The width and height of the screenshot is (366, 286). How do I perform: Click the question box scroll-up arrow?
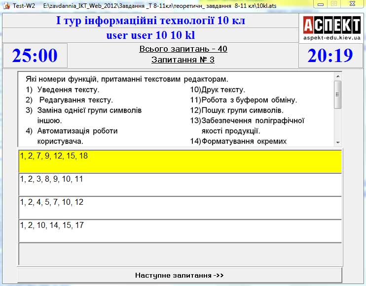coord(338,76)
